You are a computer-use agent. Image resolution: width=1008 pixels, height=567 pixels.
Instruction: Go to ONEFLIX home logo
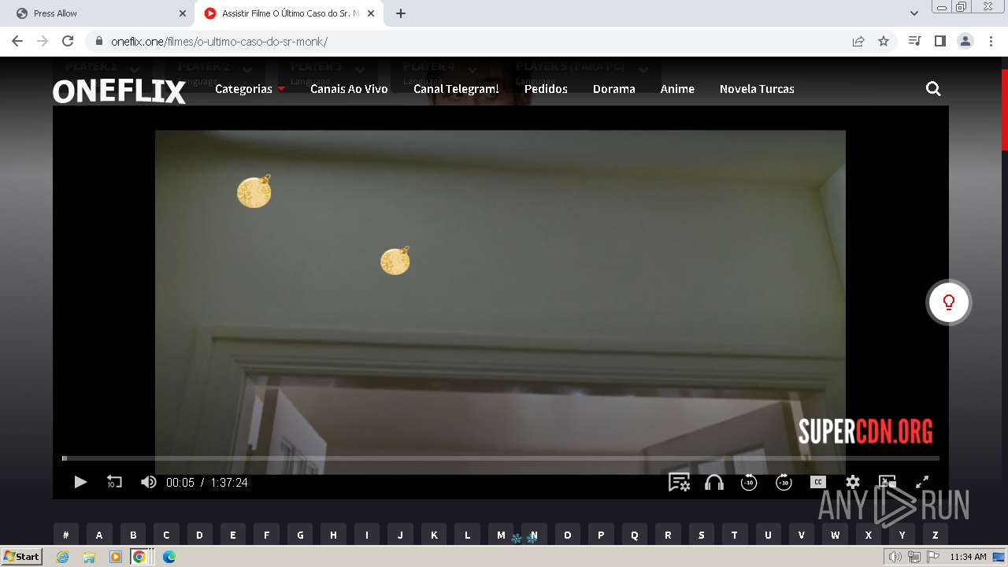120,91
